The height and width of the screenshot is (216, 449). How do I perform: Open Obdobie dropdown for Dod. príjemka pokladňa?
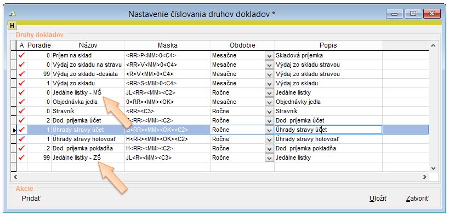pyautogui.click(x=269, y=149)
